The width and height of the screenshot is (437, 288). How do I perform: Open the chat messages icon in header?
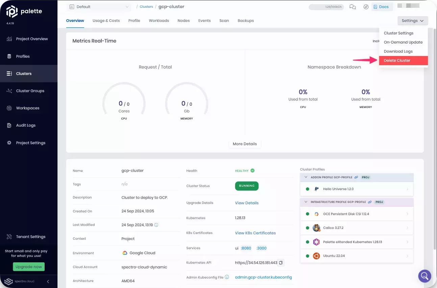pyautogui.click(x=353, y=7)
